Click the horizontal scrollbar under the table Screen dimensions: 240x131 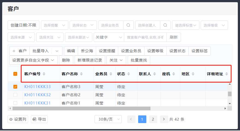click(x=82, y=108)
